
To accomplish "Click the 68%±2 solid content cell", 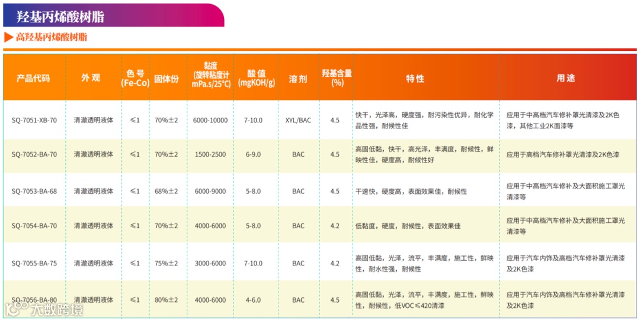I will 166,192.
